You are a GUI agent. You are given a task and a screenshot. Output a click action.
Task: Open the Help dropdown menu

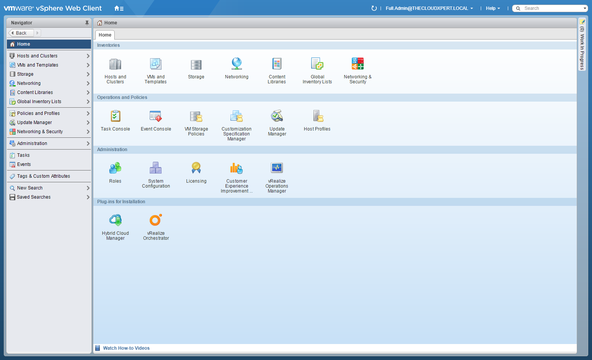pos(493,8)
